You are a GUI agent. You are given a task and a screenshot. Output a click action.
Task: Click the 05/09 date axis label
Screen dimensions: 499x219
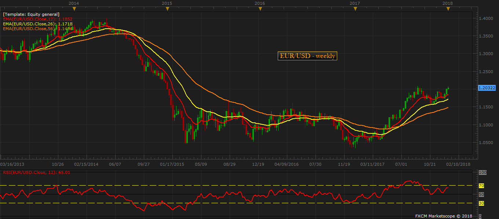pos(201,164)
